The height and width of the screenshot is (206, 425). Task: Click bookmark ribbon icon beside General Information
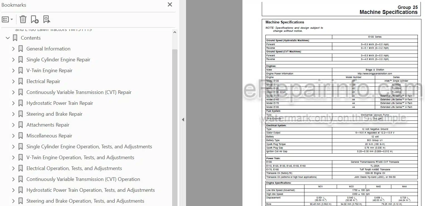pos(21,49)
